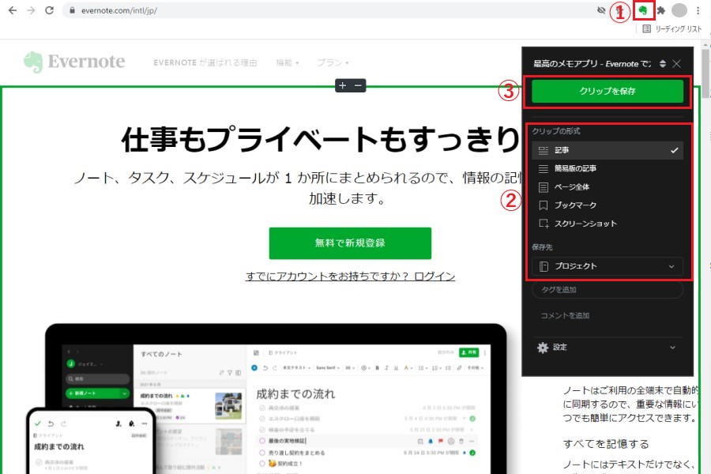Select ブックマーク clip format
Screen dimensions: 711x474
click(x=608, y=205)
